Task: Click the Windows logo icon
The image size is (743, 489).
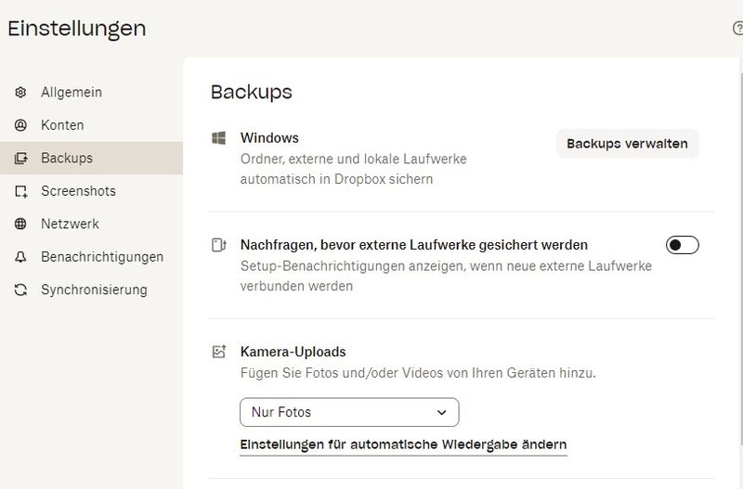Action: 219,138
